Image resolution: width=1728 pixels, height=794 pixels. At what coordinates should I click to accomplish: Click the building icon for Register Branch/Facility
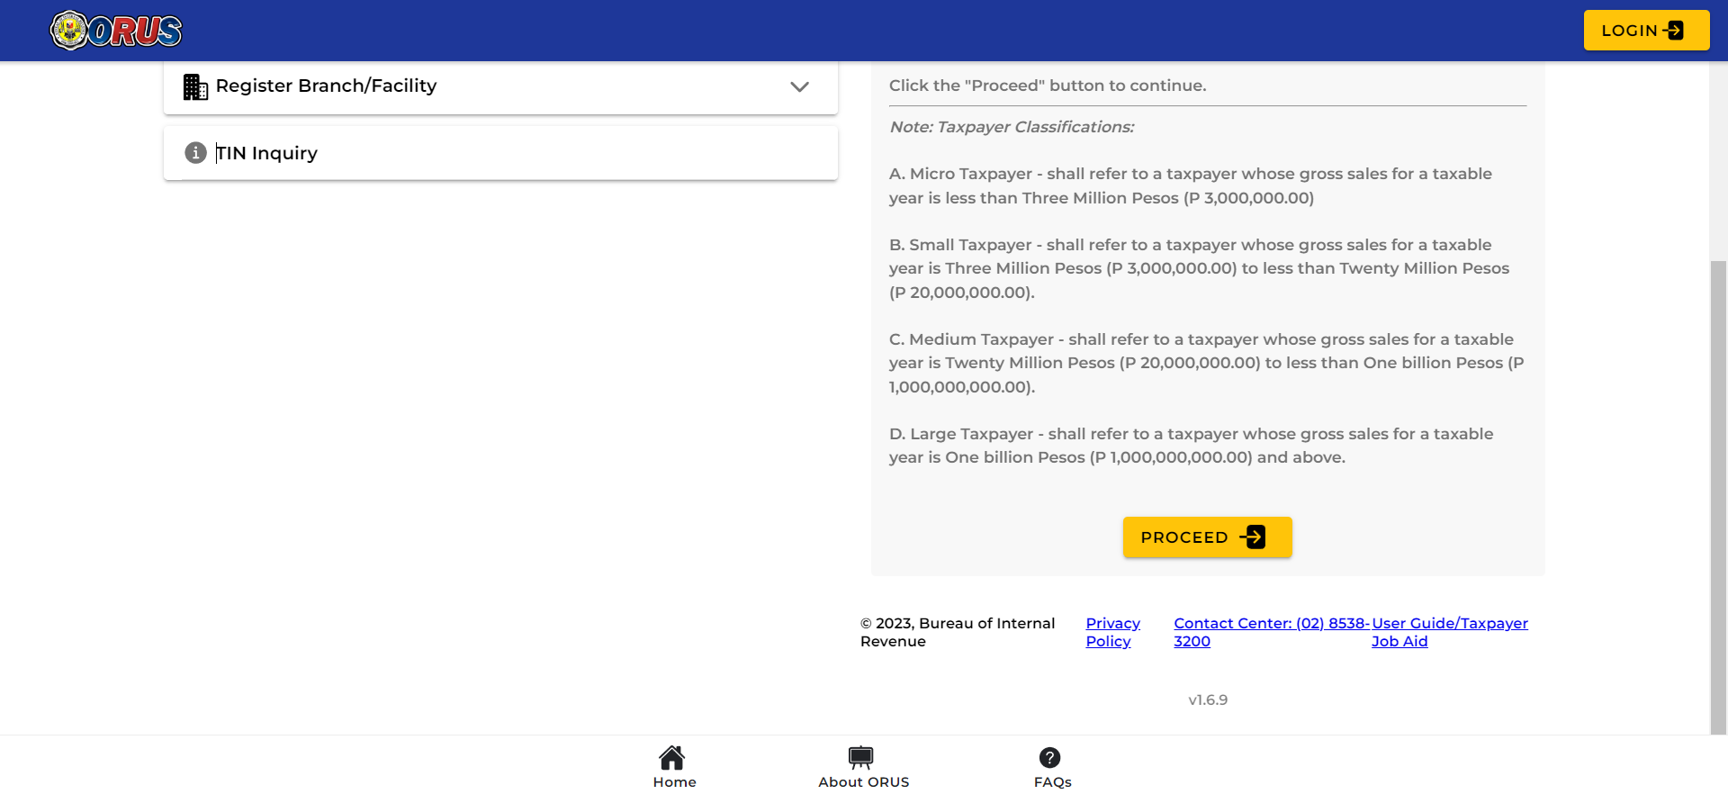click(x=195, y=86)
